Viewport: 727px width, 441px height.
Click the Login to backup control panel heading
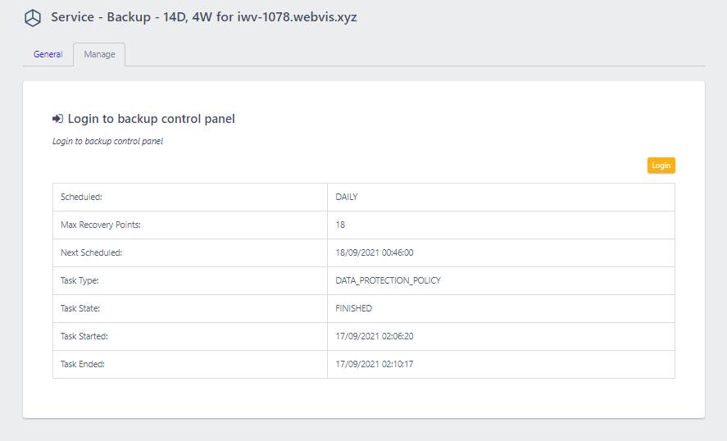pyautogui.click(x=151, y=119)
